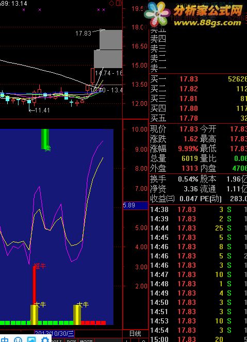The width and height of the screenshot is (247, 342).
Task: Click the 今开 label
Action: [208, 129]
